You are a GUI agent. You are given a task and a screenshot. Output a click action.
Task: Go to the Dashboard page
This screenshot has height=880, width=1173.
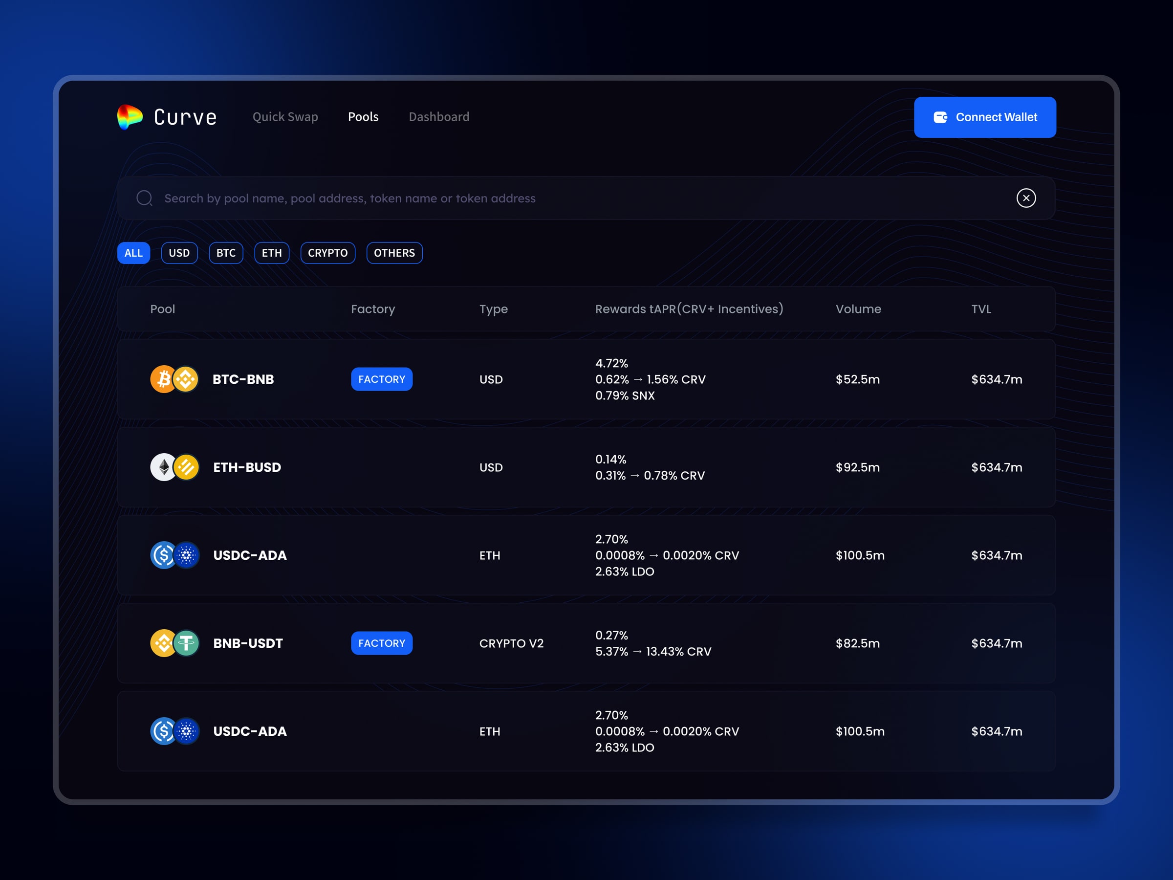click(x=439, y=117)
